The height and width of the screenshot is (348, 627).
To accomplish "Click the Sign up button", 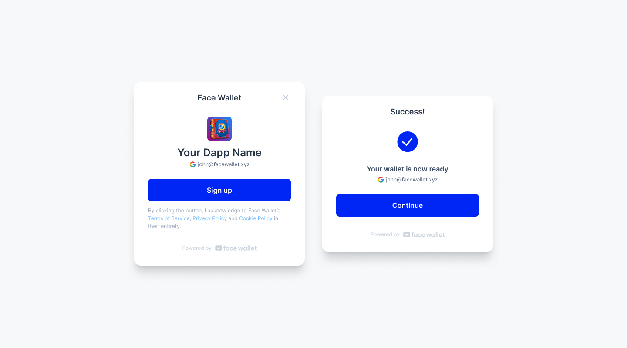I will pos(219,190).
